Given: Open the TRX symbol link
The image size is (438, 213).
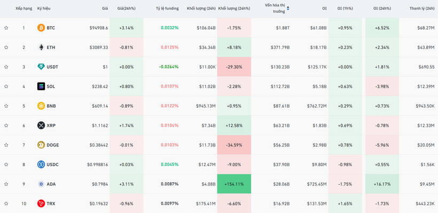Looking at the screenshot, I should click(51, 203).
